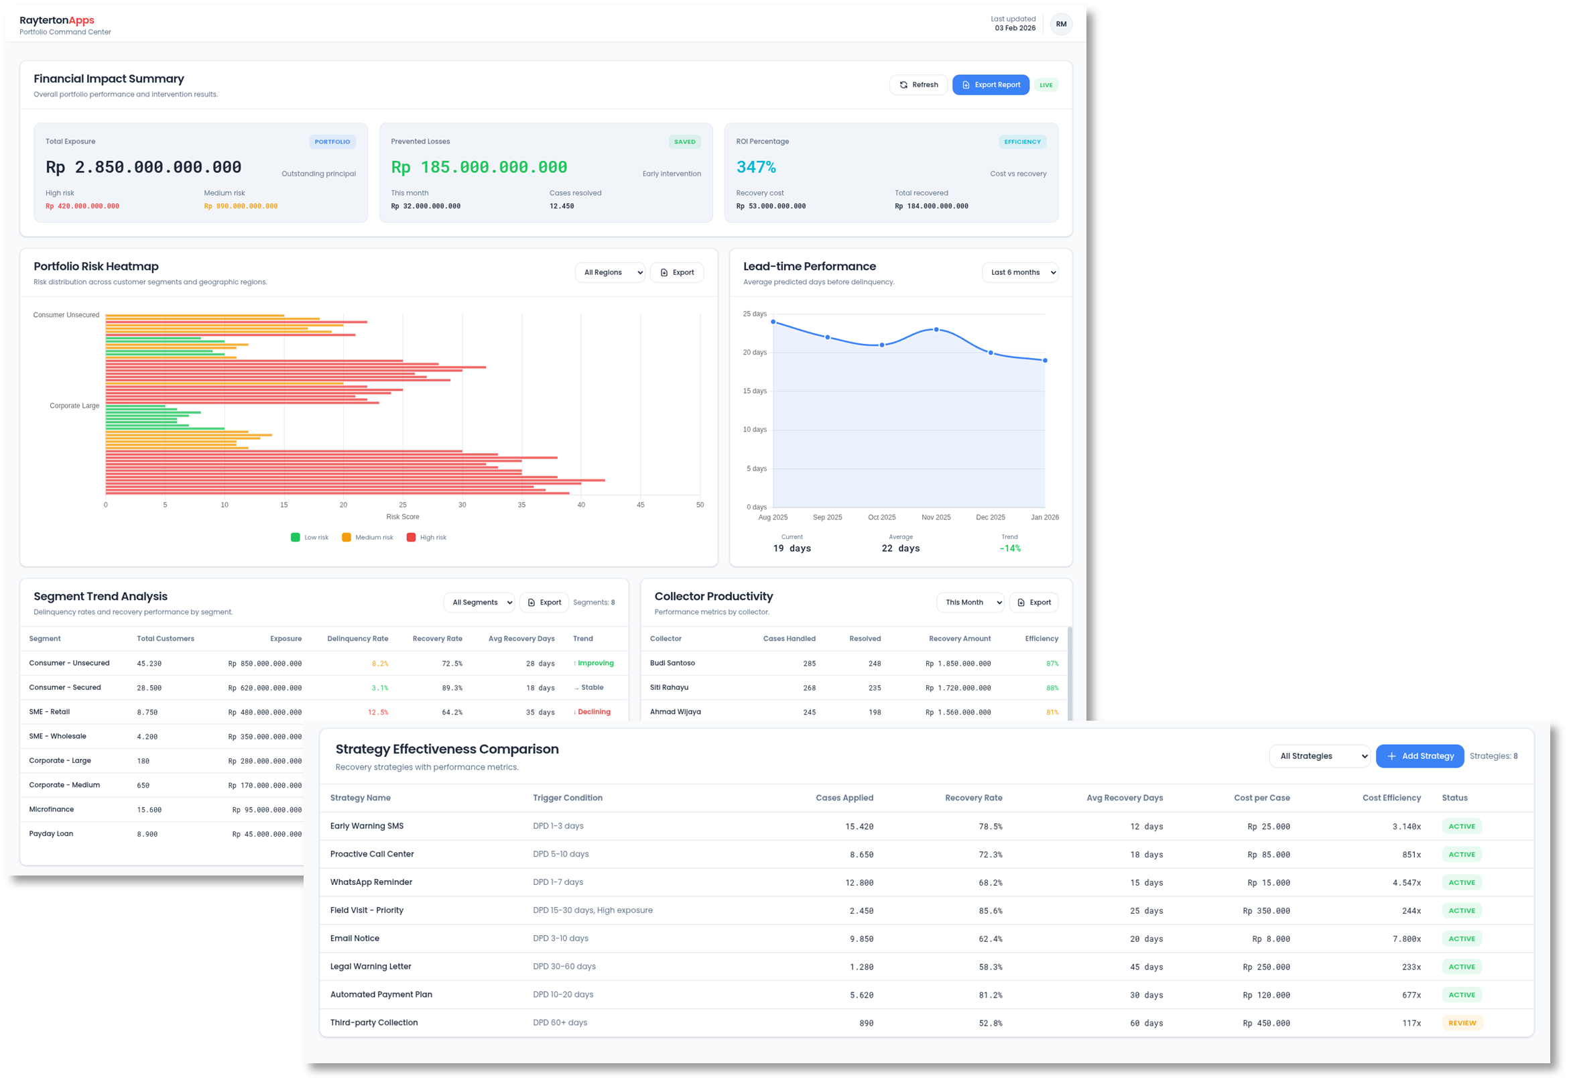Open the RM user avatar menu
Viewport: 1569px width, 1082px height.
[1061, 23]
